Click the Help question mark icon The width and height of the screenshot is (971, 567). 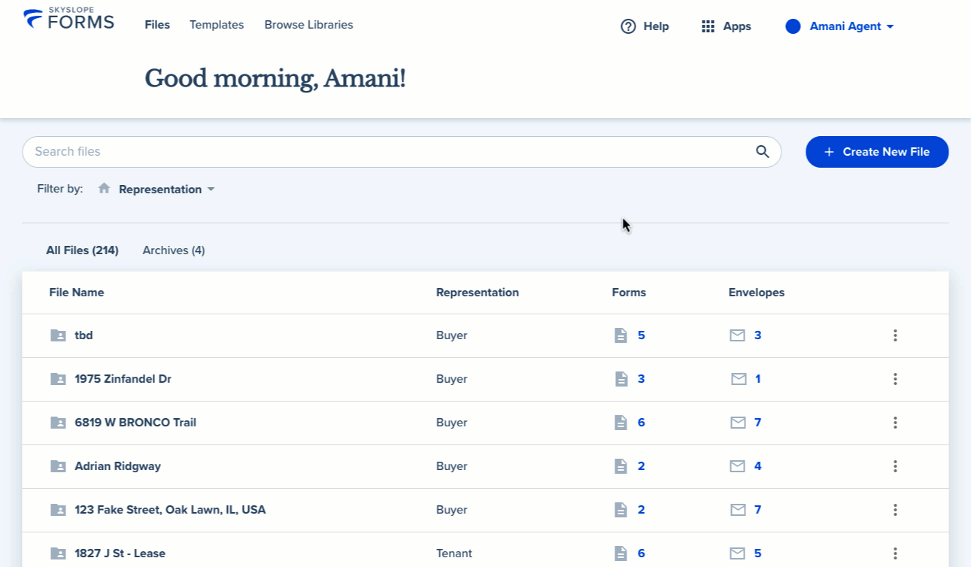coord(628,26)
